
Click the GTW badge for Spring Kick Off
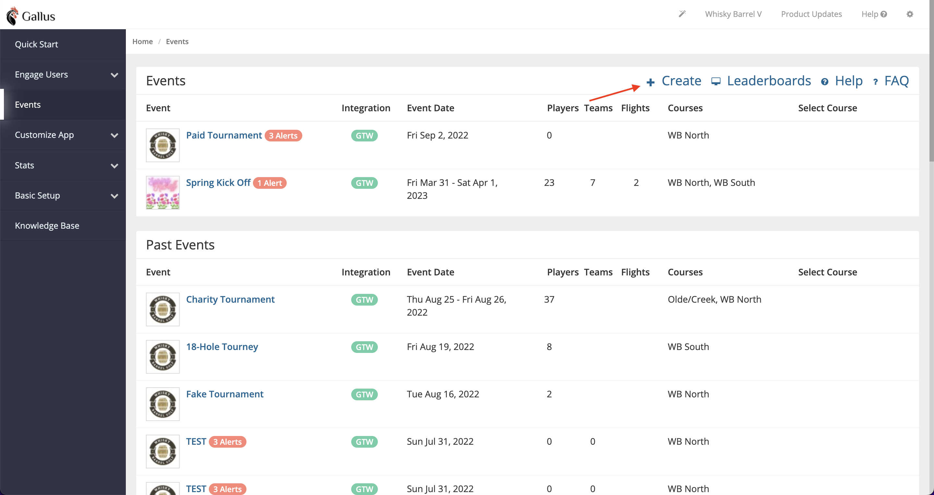[364, 183]
